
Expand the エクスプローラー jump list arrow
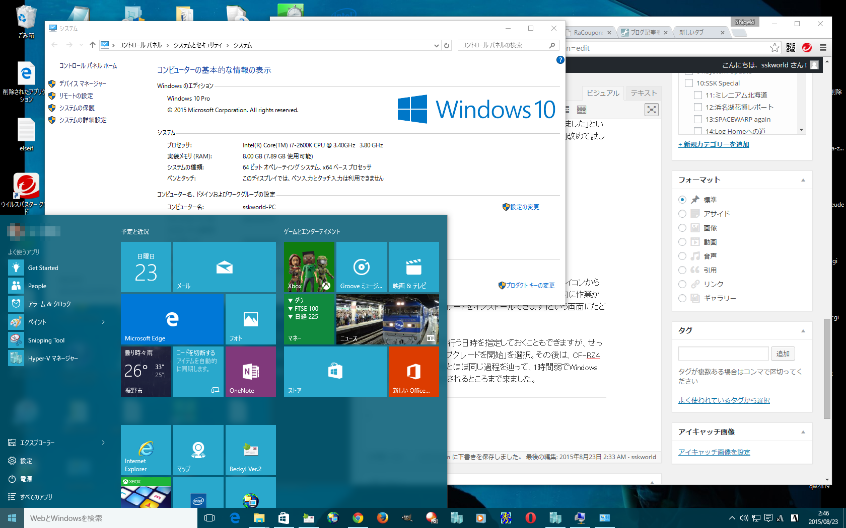pyautogui.click(x=103, y=443)
